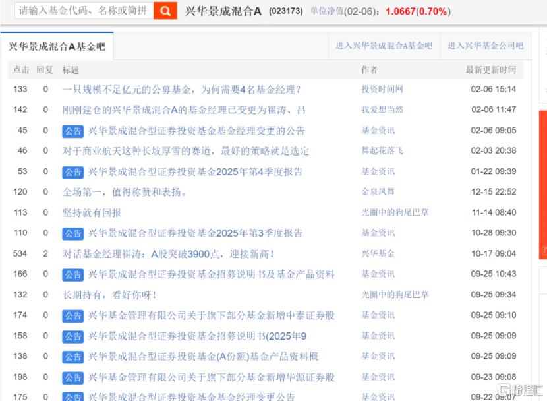547x401 pixels.
Task: Select the 兴华景成混合A基金吧 tab
Action: point(57,46)
